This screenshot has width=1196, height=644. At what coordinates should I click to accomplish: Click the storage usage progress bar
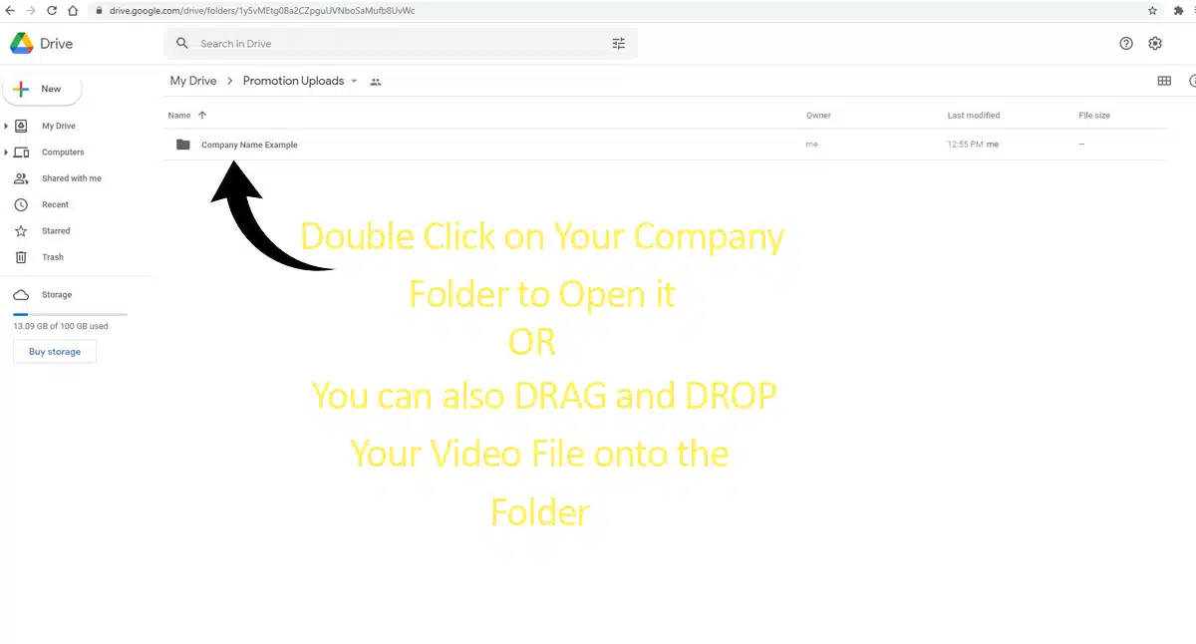click(70, 314)
